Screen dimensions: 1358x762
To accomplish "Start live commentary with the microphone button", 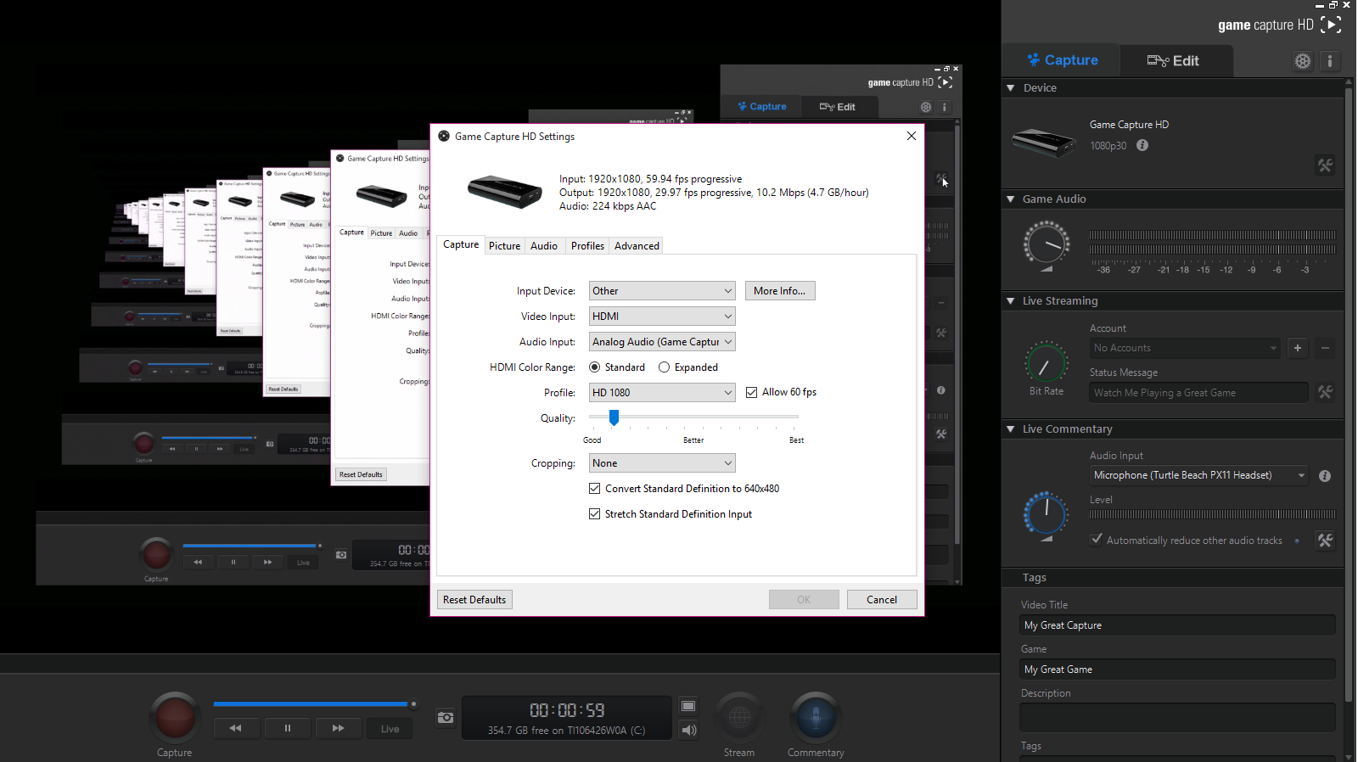I will click(x=815, y=718).
